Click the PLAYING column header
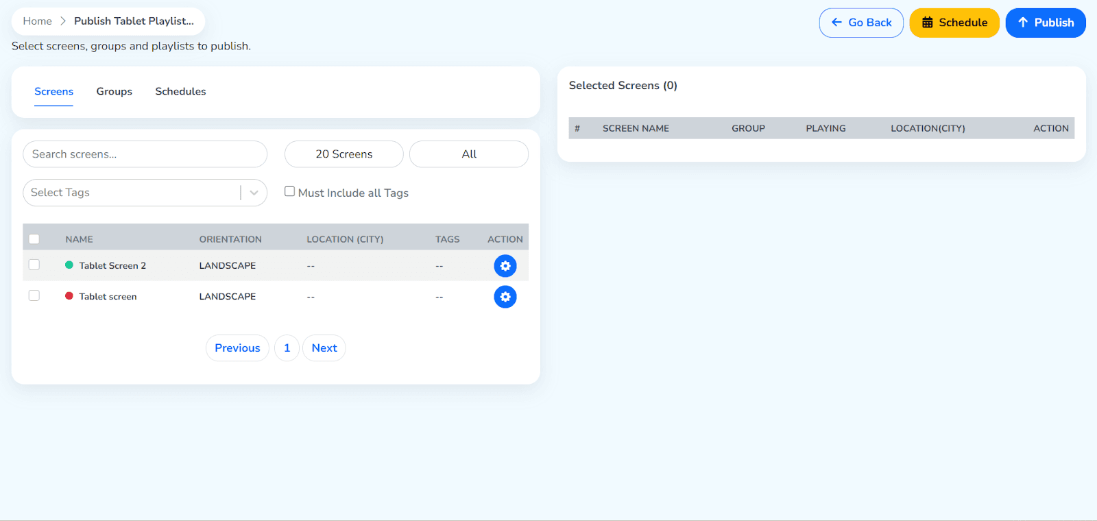Image resolution: width=1097 pixels, height=521 pixels. [x=825, y=128]
